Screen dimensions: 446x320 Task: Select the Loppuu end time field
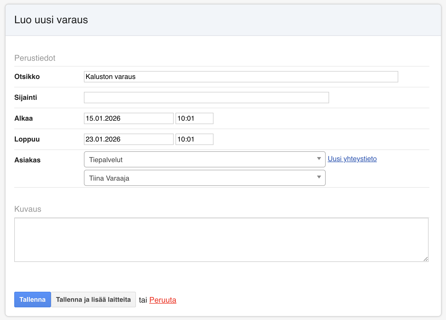194,139
